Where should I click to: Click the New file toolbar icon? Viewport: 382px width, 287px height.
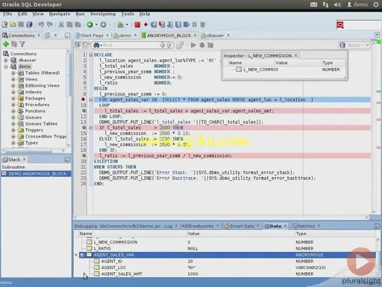pyautogui.click(x=4, y=25)
